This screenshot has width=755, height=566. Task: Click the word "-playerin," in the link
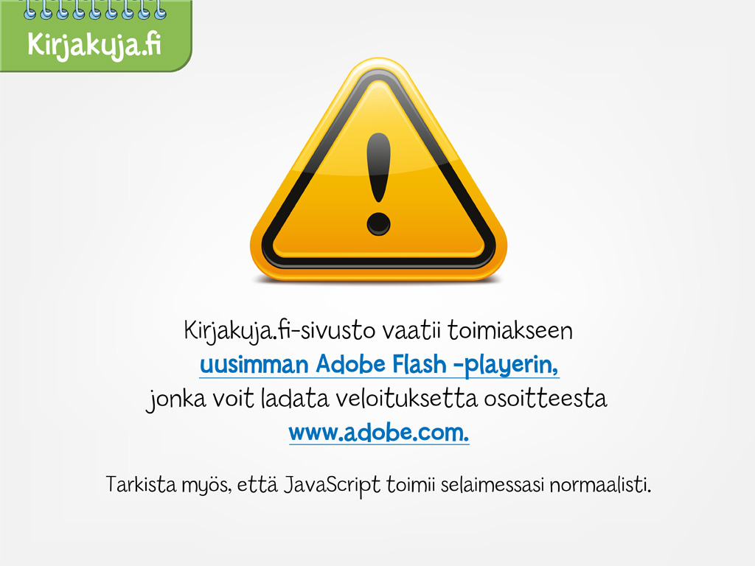(x=506, y=366)
